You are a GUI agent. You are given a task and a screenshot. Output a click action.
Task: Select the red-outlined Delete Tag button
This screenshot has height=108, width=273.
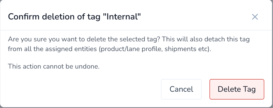pyautogui.click(x=237, y=89)
